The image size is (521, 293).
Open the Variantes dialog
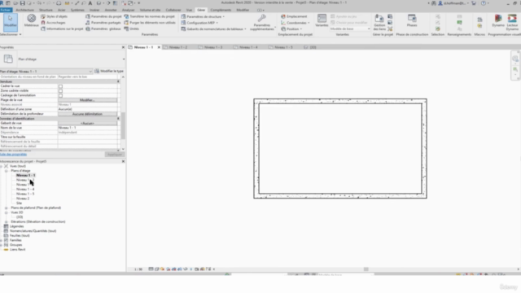pyautogui.click(x=322, y=20)
